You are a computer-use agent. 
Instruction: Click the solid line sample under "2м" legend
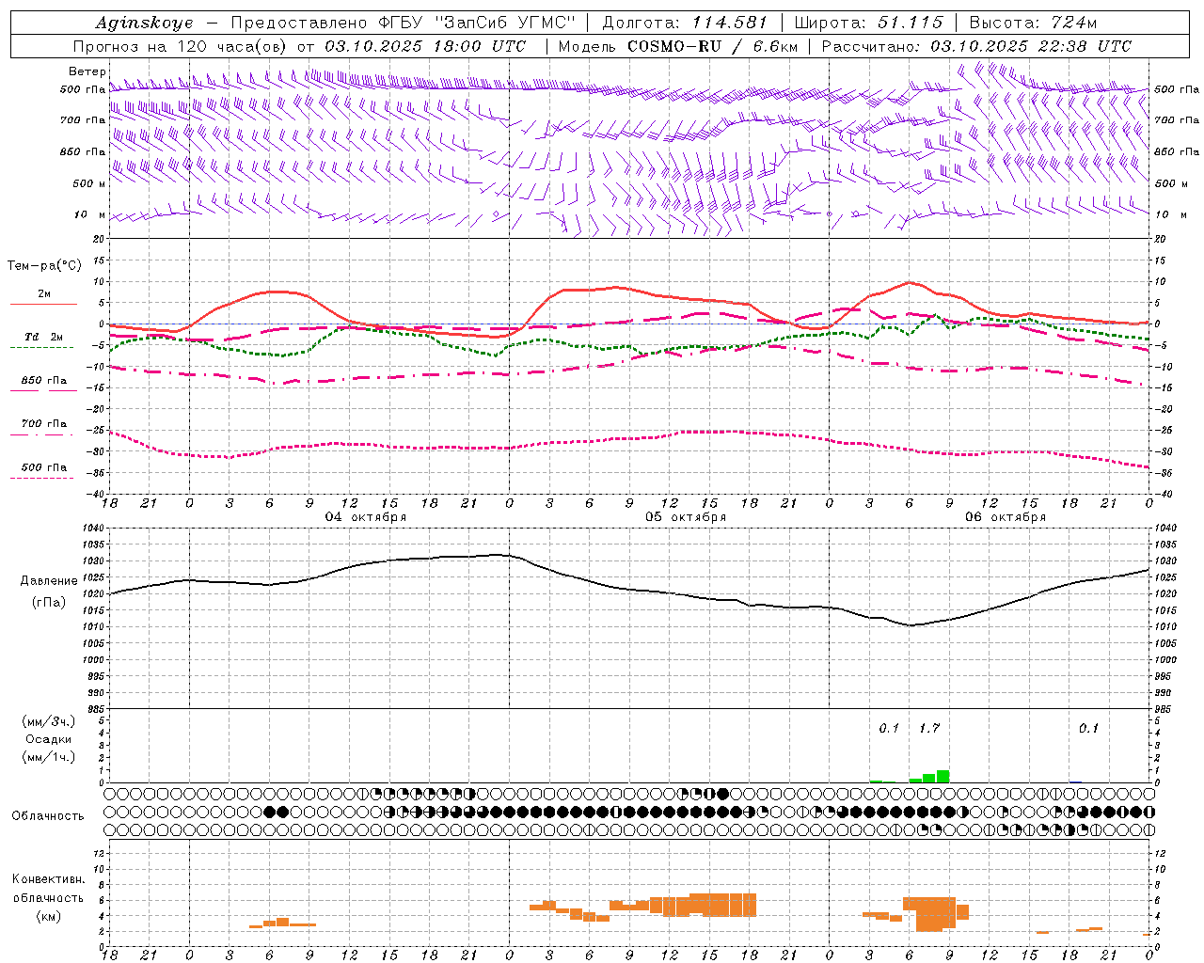pyautogui.click(x=43, y=304)
